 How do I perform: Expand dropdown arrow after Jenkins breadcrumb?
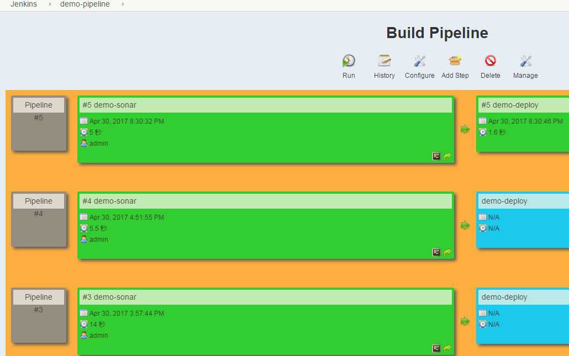pyautogui.click(x=50, y=4)
